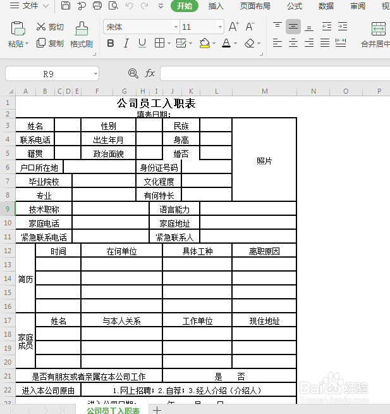Click the Save icon in quick access bar
The width and height of the screenshot is (390, 414).
click(x=65, y=6)
